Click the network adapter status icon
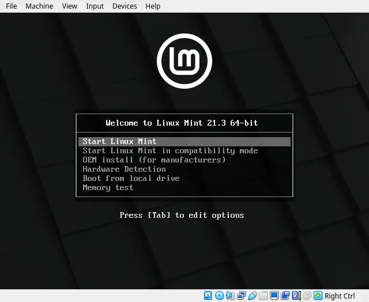This screenshot has width=369, height=302. click(241, 296)
